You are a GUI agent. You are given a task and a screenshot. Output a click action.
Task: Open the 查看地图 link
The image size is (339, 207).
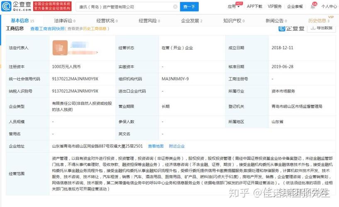click(156, 146)
